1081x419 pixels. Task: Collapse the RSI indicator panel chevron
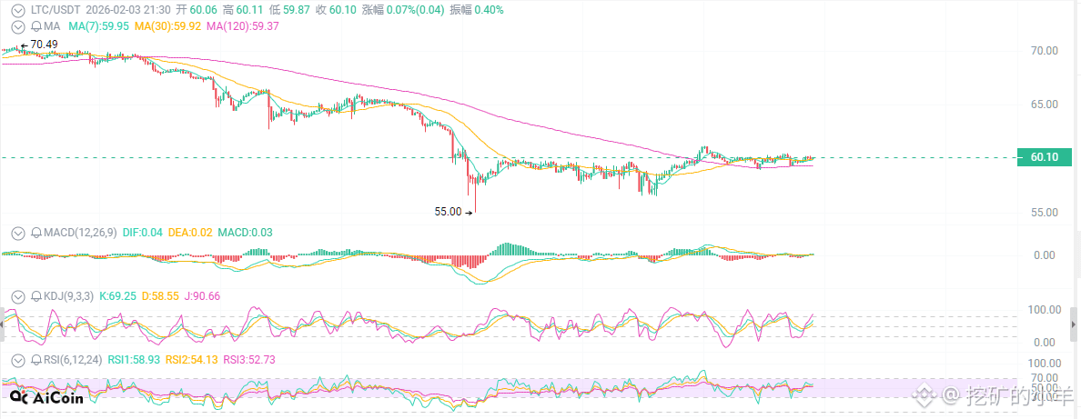[x=18, y=360]
